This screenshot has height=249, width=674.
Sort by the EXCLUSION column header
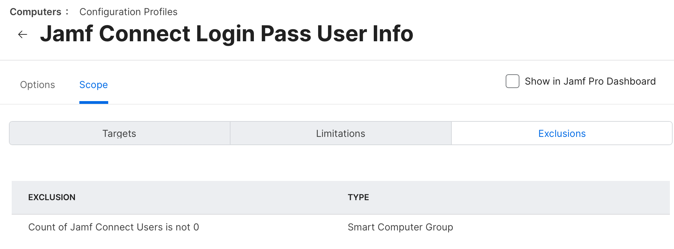tap(52, 197)
